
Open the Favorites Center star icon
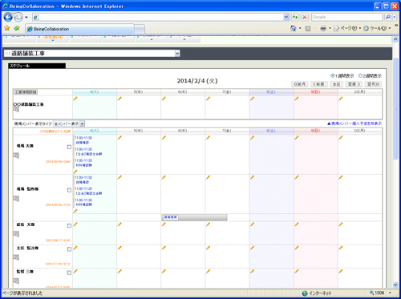pyautogui.click(x=7, y=28)
